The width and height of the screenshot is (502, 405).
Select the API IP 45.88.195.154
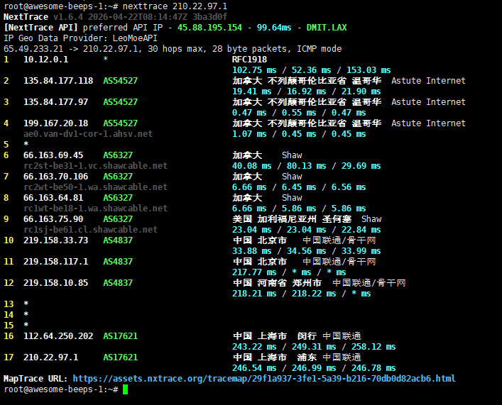(209, 28)
